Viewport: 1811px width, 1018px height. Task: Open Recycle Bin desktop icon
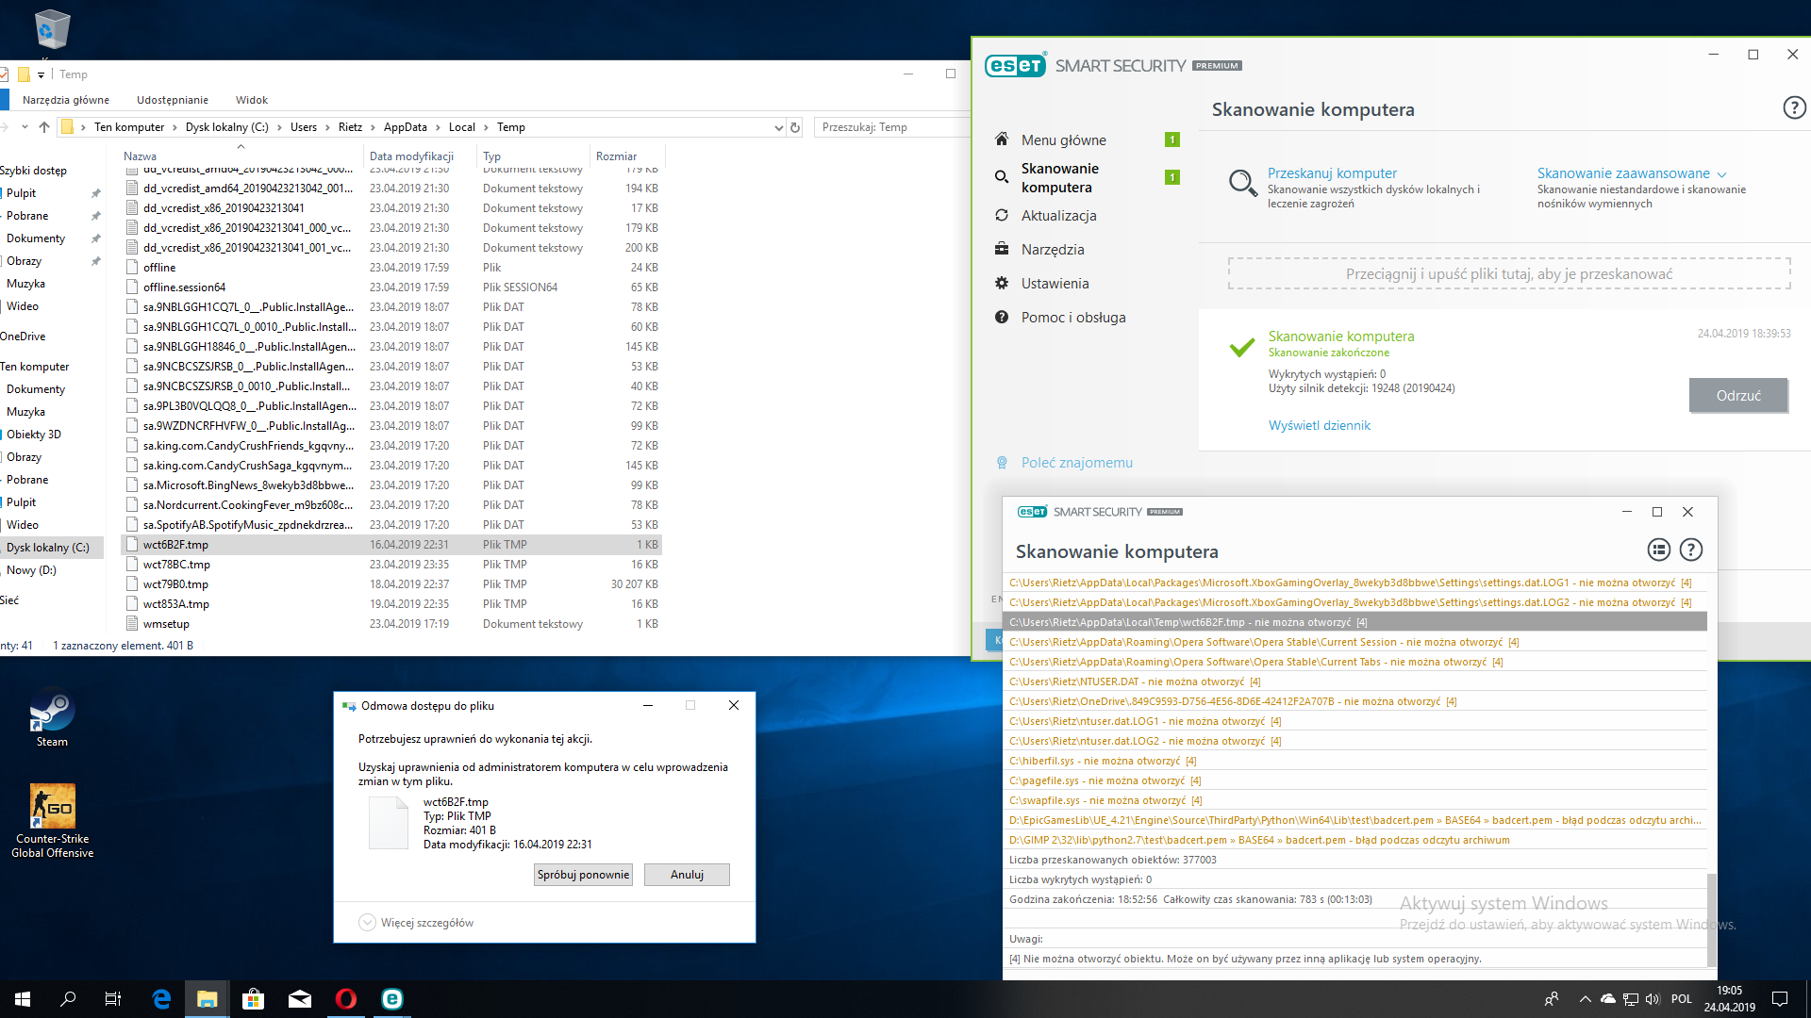pyautogui.click(x=52, y=30)
